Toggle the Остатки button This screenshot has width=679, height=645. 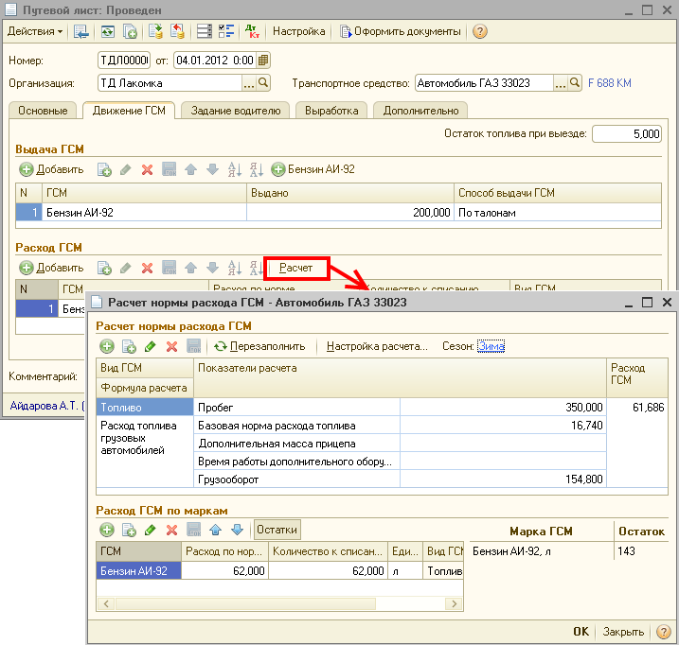pyautogui.click(x=277, y=530)
